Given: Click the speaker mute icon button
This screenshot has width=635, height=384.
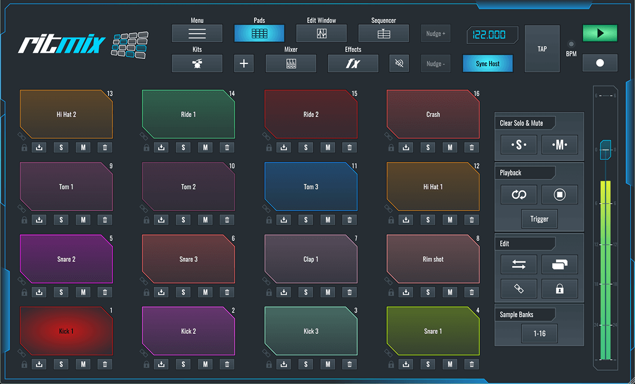Looking at the screenshot, I should tap(400, 63).
